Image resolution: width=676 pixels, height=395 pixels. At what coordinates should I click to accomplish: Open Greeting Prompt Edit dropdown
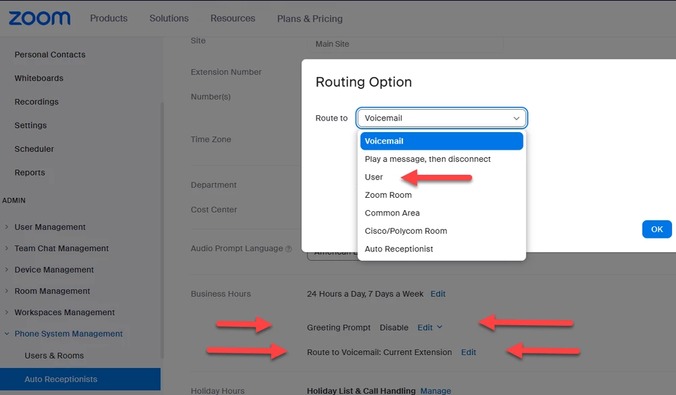click(430, 327)
